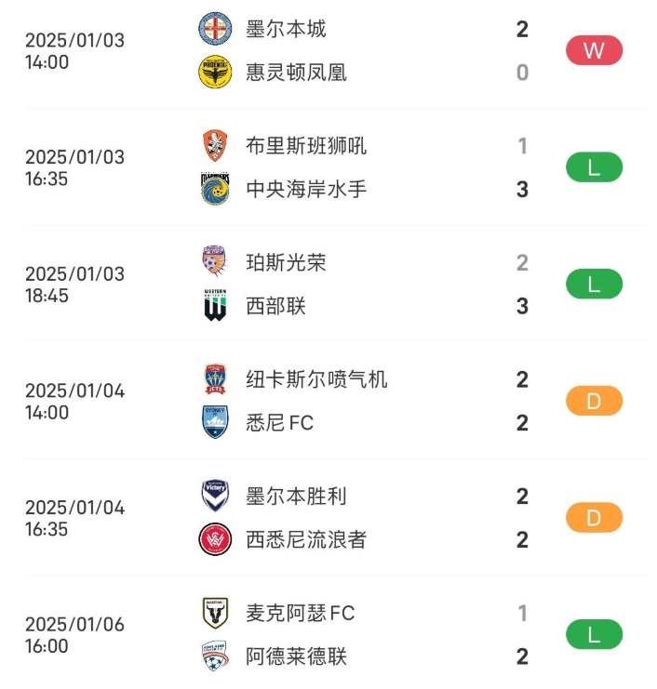Click the Western United (西部联) team logo
The height and width of the screenshot is (689, 657).
point(215,306)
